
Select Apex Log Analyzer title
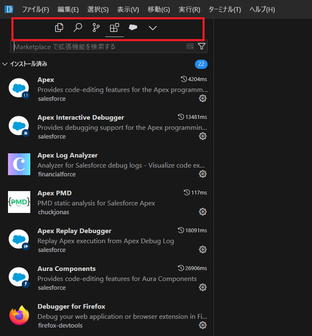click(67, 155)
